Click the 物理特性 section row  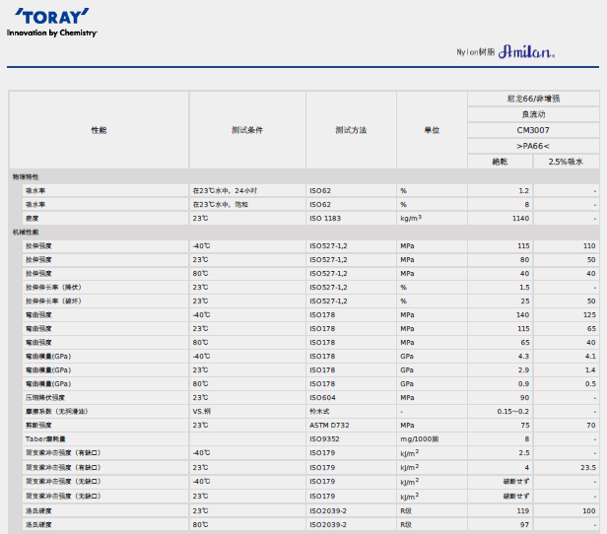coord(26,176)
